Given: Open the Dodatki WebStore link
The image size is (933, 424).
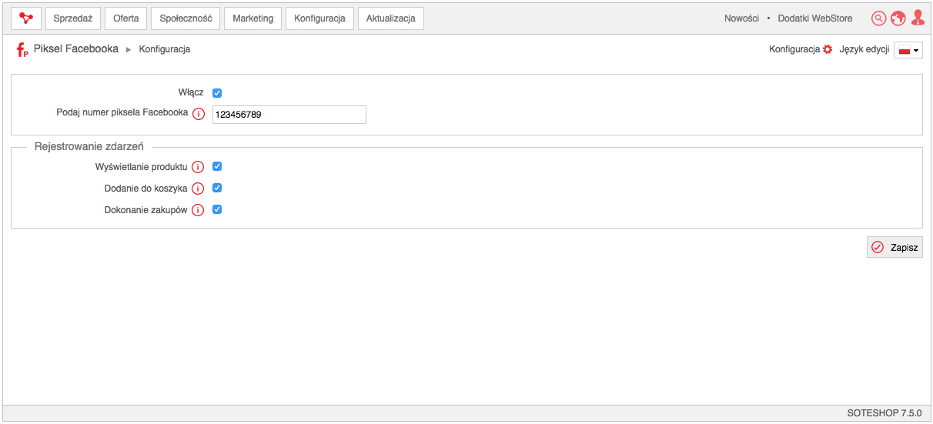Looking at the screenshot, I should [x=815, y=18].
